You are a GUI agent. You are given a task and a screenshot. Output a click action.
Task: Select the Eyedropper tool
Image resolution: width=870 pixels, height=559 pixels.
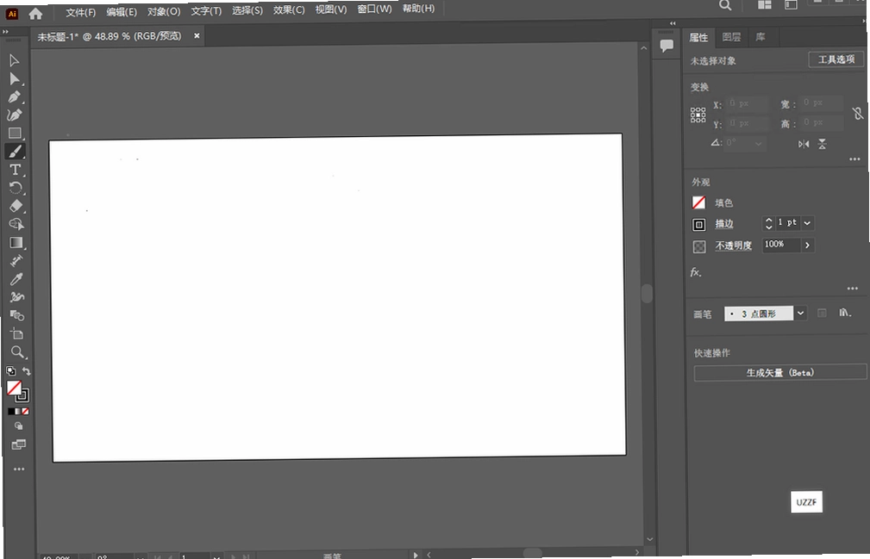point(16,279)
